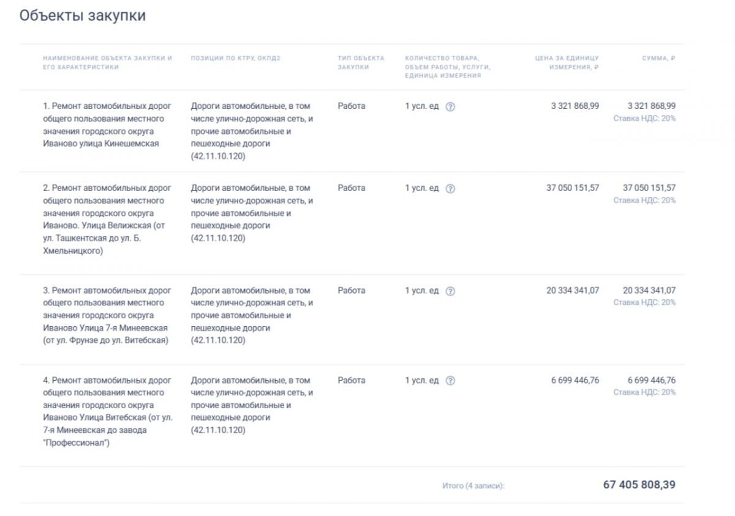Click the 'Объекты закупки' section heading
This screenshot has width=735, height=516.
coord(83,16)
